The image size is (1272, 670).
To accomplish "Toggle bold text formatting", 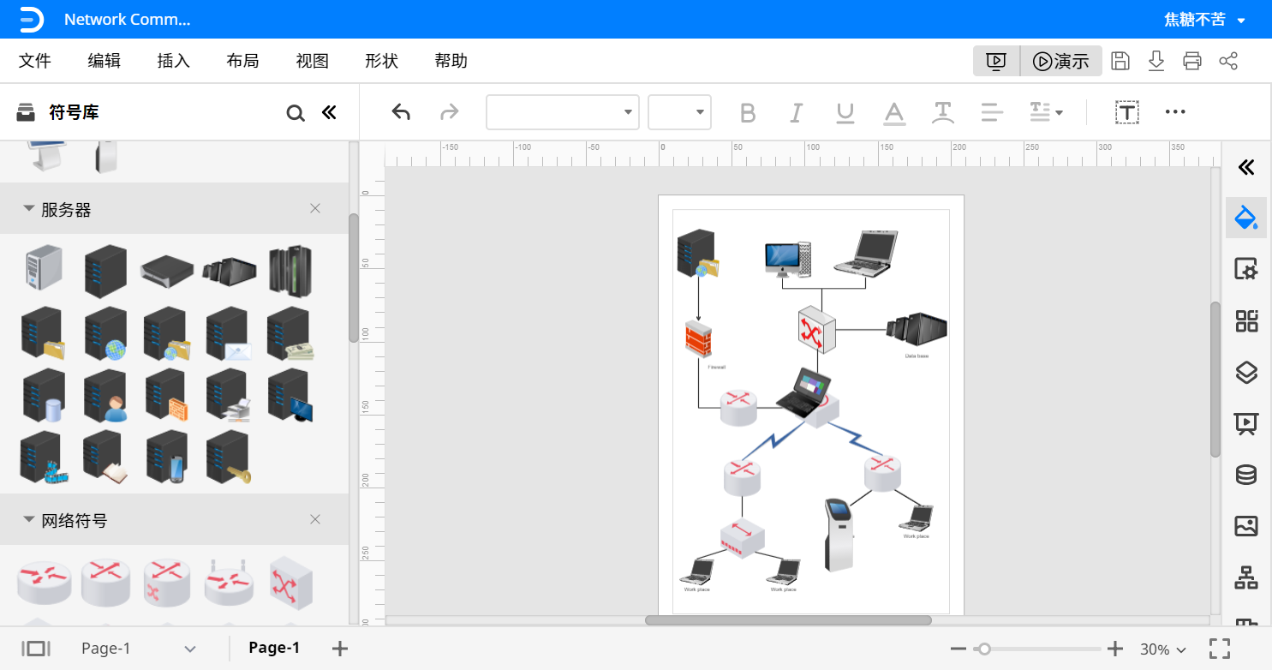I will [748, 112].
